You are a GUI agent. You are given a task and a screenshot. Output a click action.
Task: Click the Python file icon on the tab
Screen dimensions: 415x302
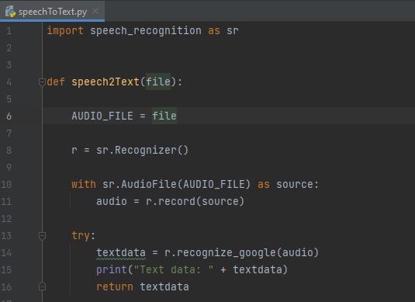click(10, 12)
